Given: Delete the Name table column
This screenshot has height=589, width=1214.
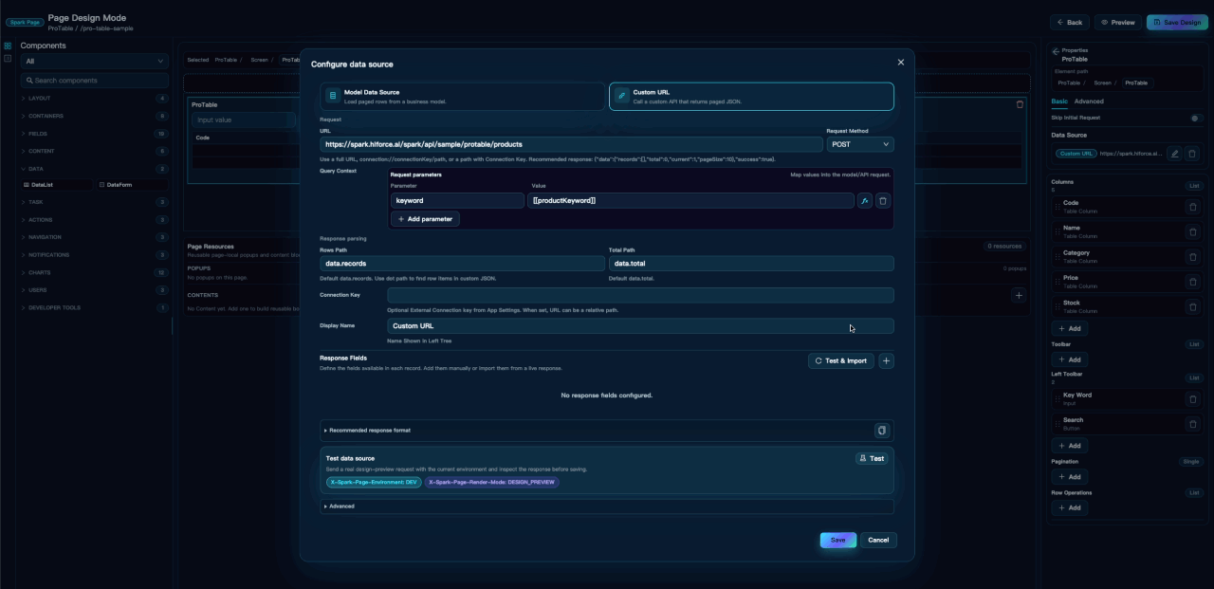Looking at the screenshot, I should [x=1193, y=231].
